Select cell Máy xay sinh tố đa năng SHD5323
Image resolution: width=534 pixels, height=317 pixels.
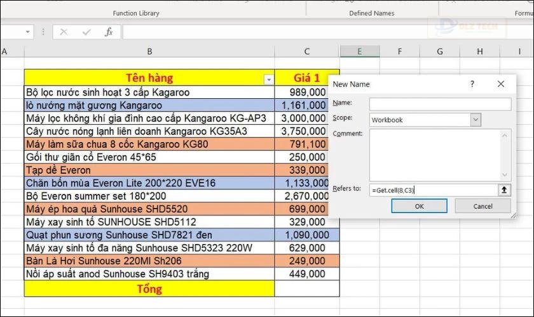coord(149,248)
